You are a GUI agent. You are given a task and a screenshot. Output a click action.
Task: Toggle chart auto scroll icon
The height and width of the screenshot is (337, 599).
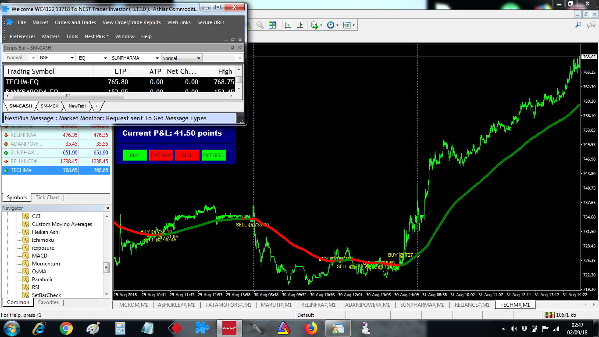288,25
